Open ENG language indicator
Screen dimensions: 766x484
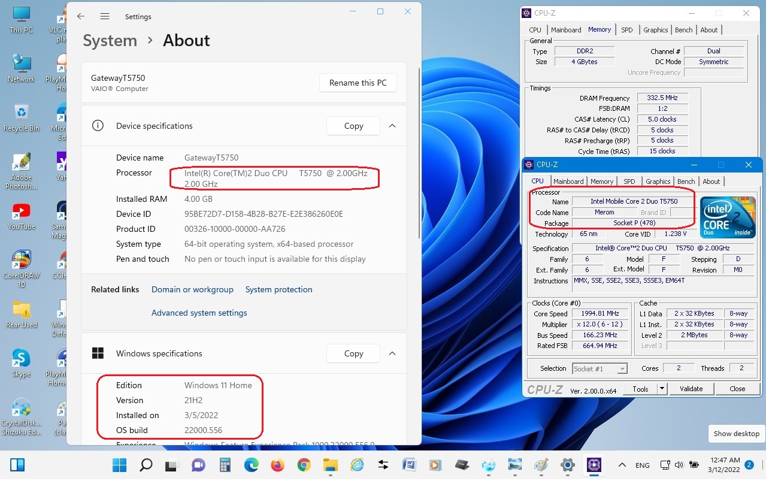[642, 465]
